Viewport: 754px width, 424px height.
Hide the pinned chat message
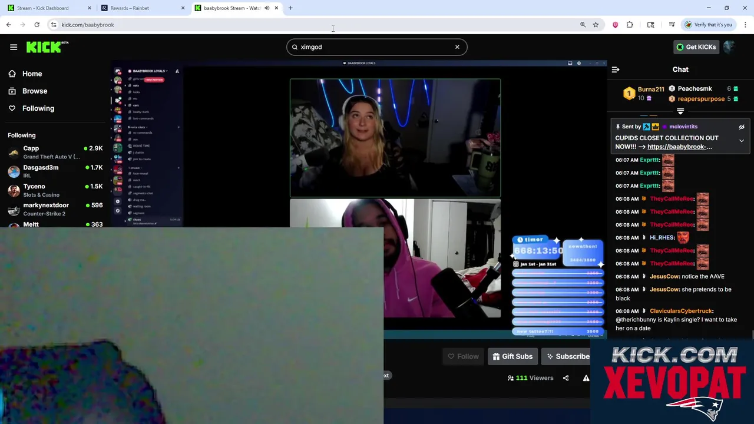tap(742, 127)
